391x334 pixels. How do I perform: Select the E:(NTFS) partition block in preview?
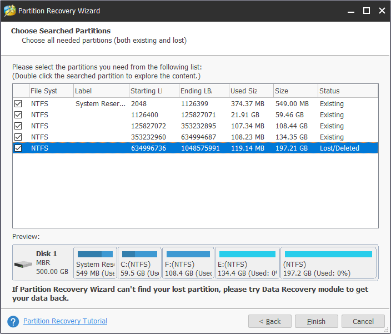pyautogui.click(x=247, y=263)
